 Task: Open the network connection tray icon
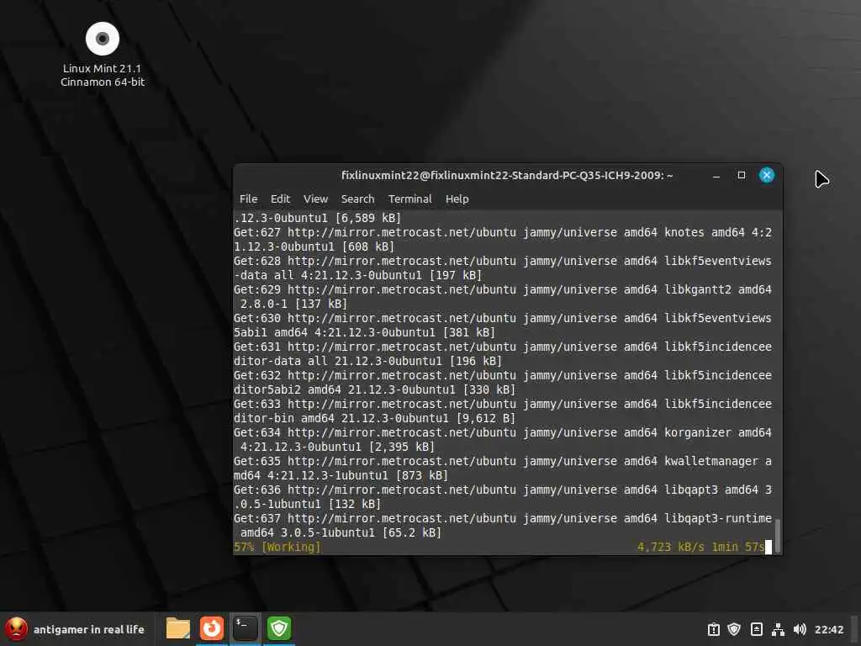point(778,629)
